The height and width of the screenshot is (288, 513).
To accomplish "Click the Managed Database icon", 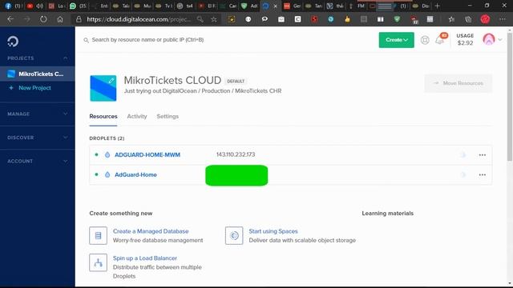I will [98, 235].
